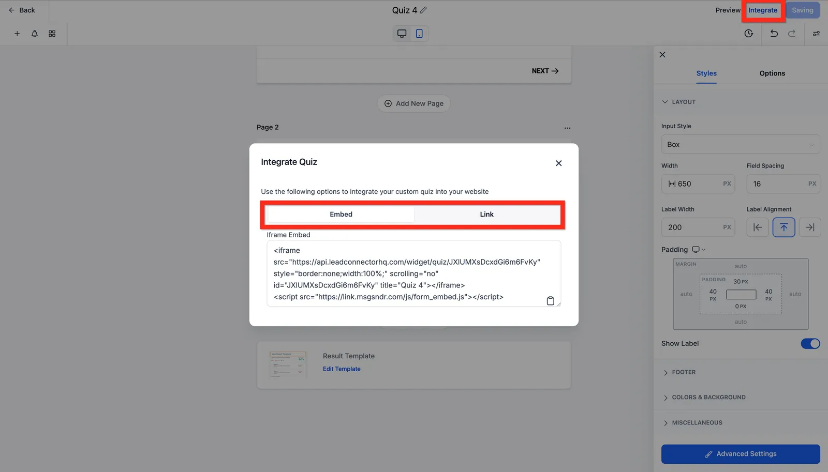Open the Edit Template link
The image size is (828, 472).
[x=342, y=369]
